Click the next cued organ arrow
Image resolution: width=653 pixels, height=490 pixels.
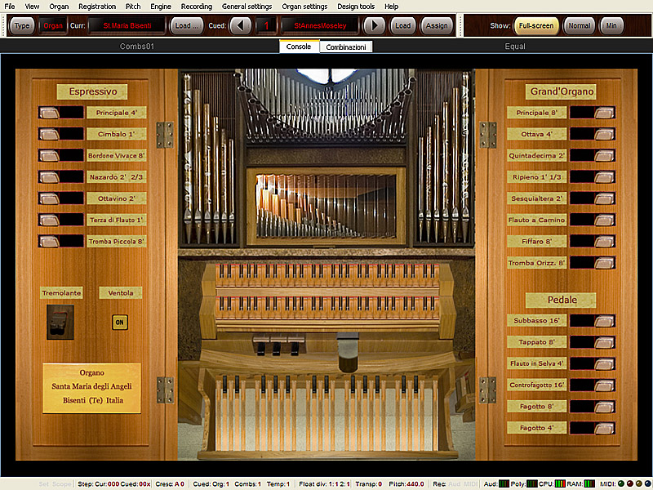tap(374, 25)
